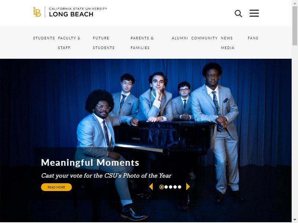Viewport: 298px width, 223px height.
Task: Go to previous slide with left arrow
Action: point(151,187)
